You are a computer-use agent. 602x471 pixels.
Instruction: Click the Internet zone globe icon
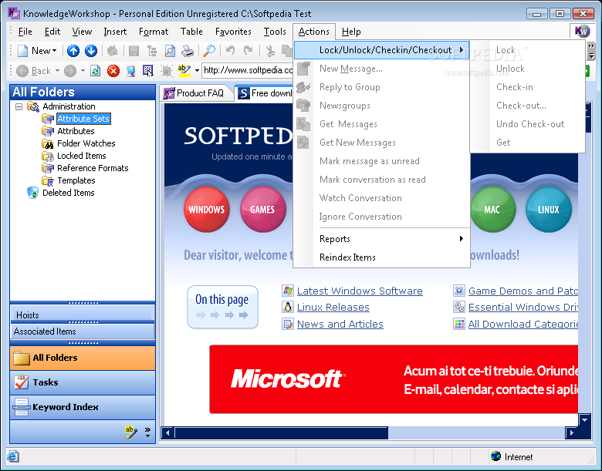[x=495, y=456]
